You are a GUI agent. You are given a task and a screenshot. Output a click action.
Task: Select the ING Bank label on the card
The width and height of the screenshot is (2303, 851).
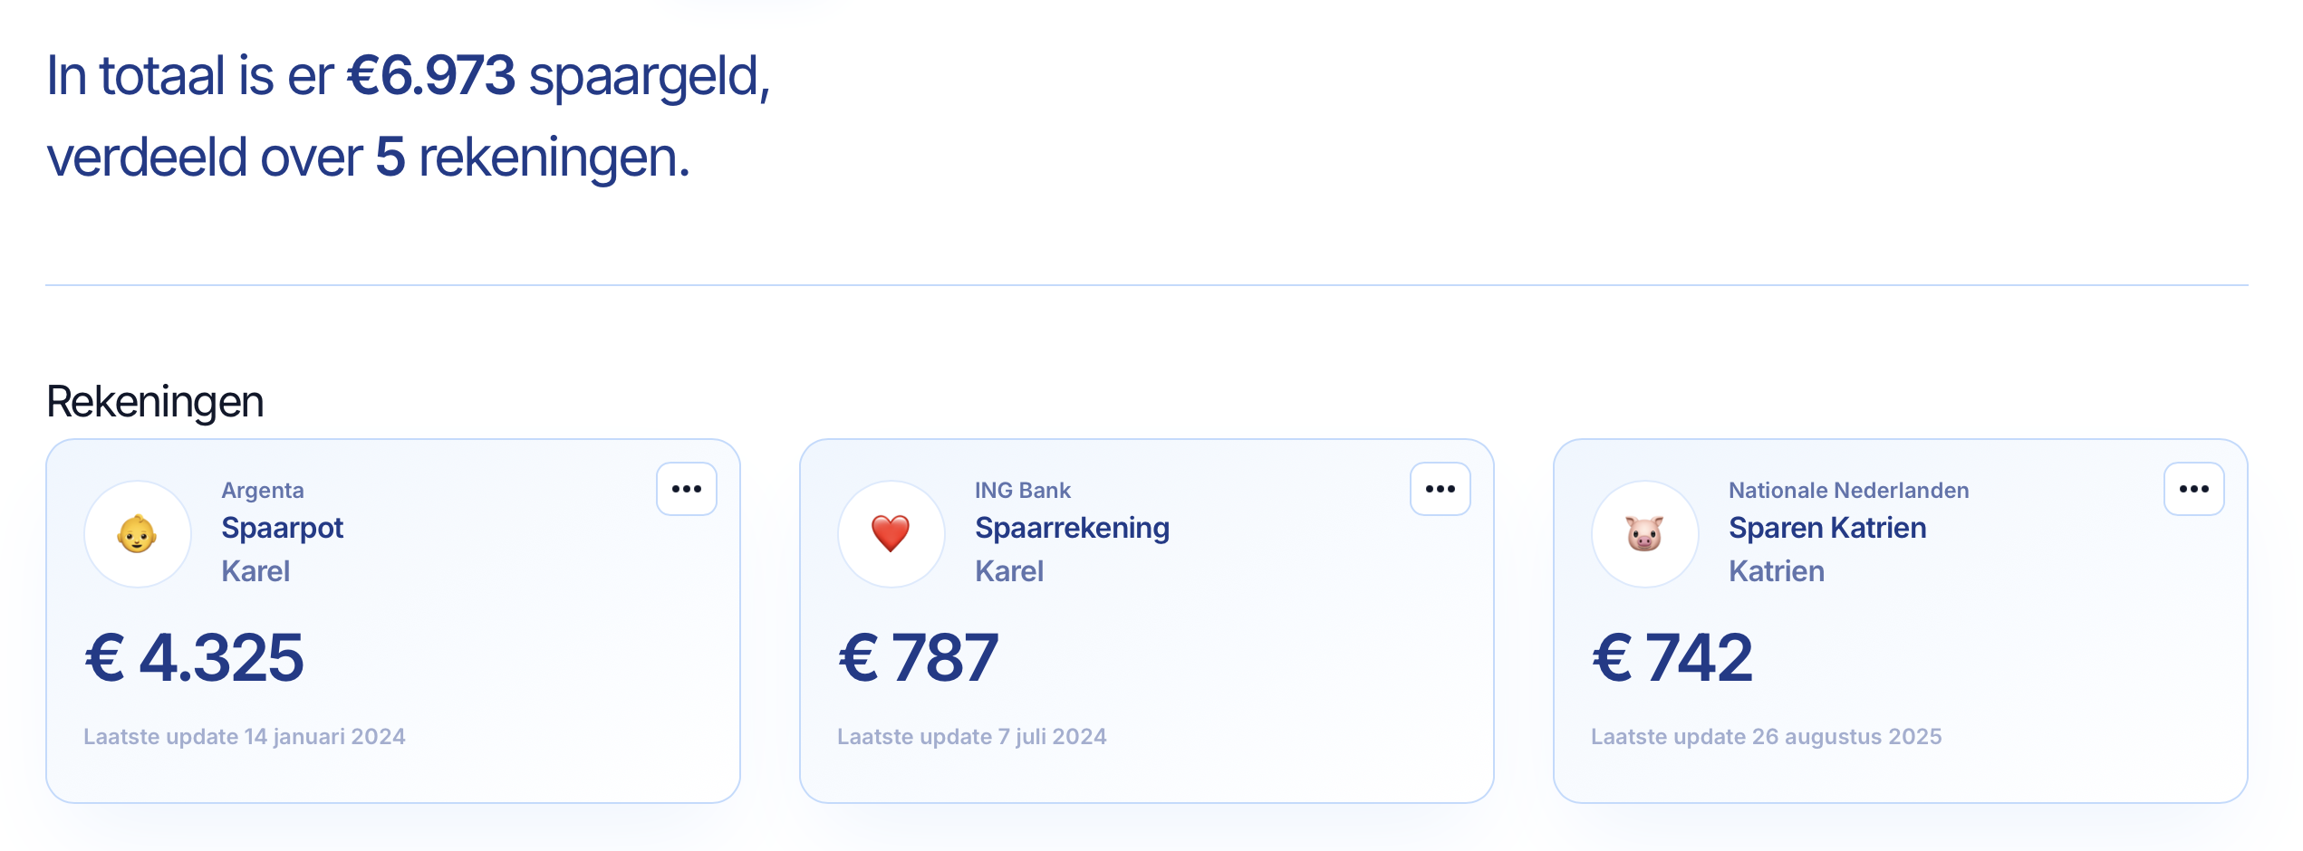point(1022,490)
